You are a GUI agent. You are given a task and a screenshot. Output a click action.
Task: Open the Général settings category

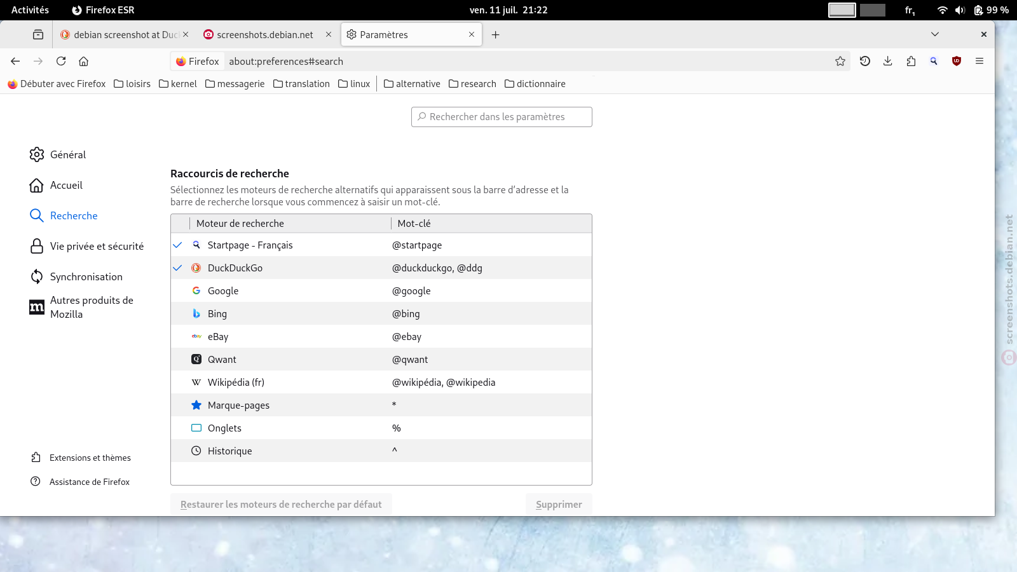coord(58,154)
